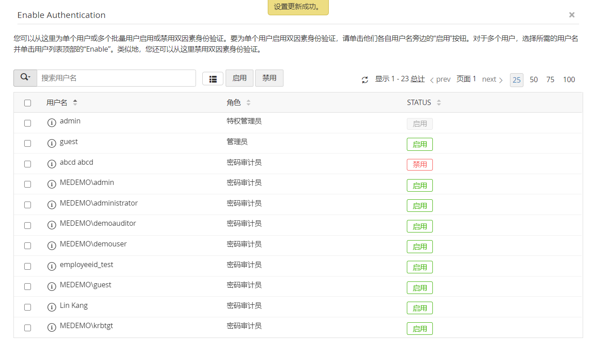Click the refresh icon beside the record count
The image size is (597, 351).
tap(365, 80)
